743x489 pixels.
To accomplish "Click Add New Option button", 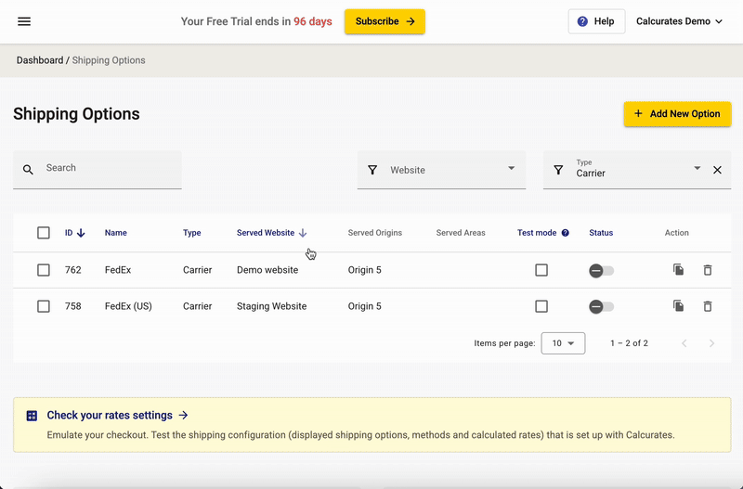I will click(678, 113).
